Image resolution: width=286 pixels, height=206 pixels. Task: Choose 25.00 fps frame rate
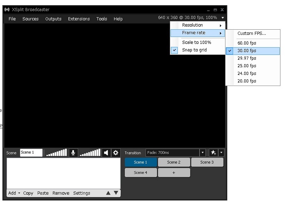pos(253,66)
